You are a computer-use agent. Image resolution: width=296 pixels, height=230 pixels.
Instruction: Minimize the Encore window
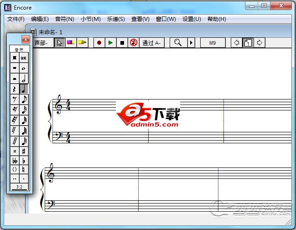[x=252, y=5]
